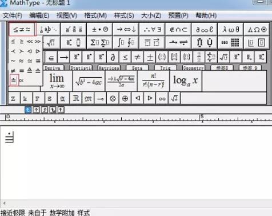Open the 预置(P) menu
The image size is (272, 216).
click(178, 15)
